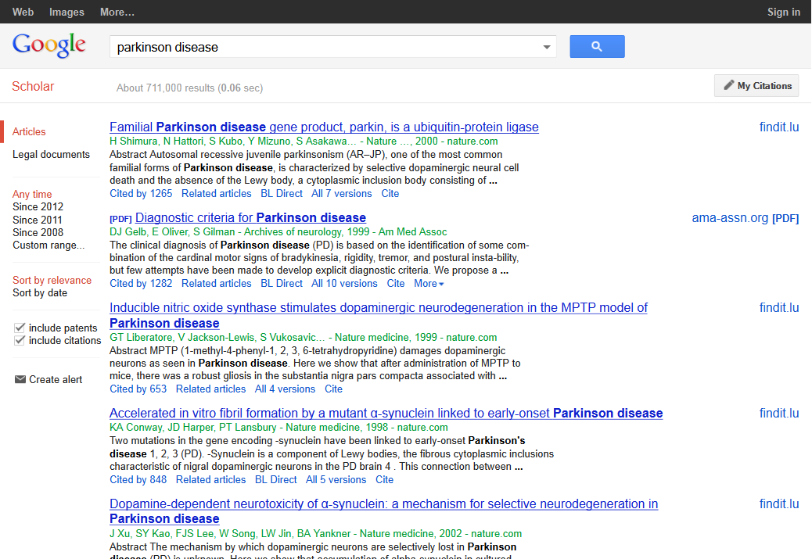Click the blue magnifying glass search button
The height and width of the screenshot is (559, 812).
597,47
